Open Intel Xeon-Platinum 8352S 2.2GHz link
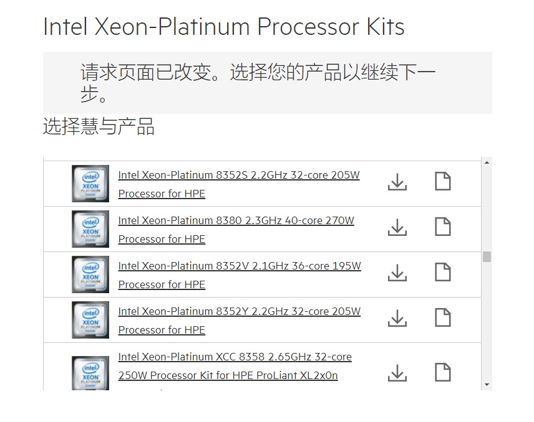Viewport: 534px width, 422px height. [x=239, y=176]
